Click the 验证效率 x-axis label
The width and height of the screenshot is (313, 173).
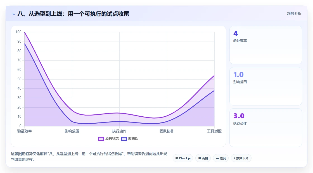[x=25, y=131]
